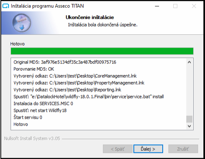Select the Porovnanie MD5: OK line
The height and width of the screenshot is (159, 205).
pos(34,69)
